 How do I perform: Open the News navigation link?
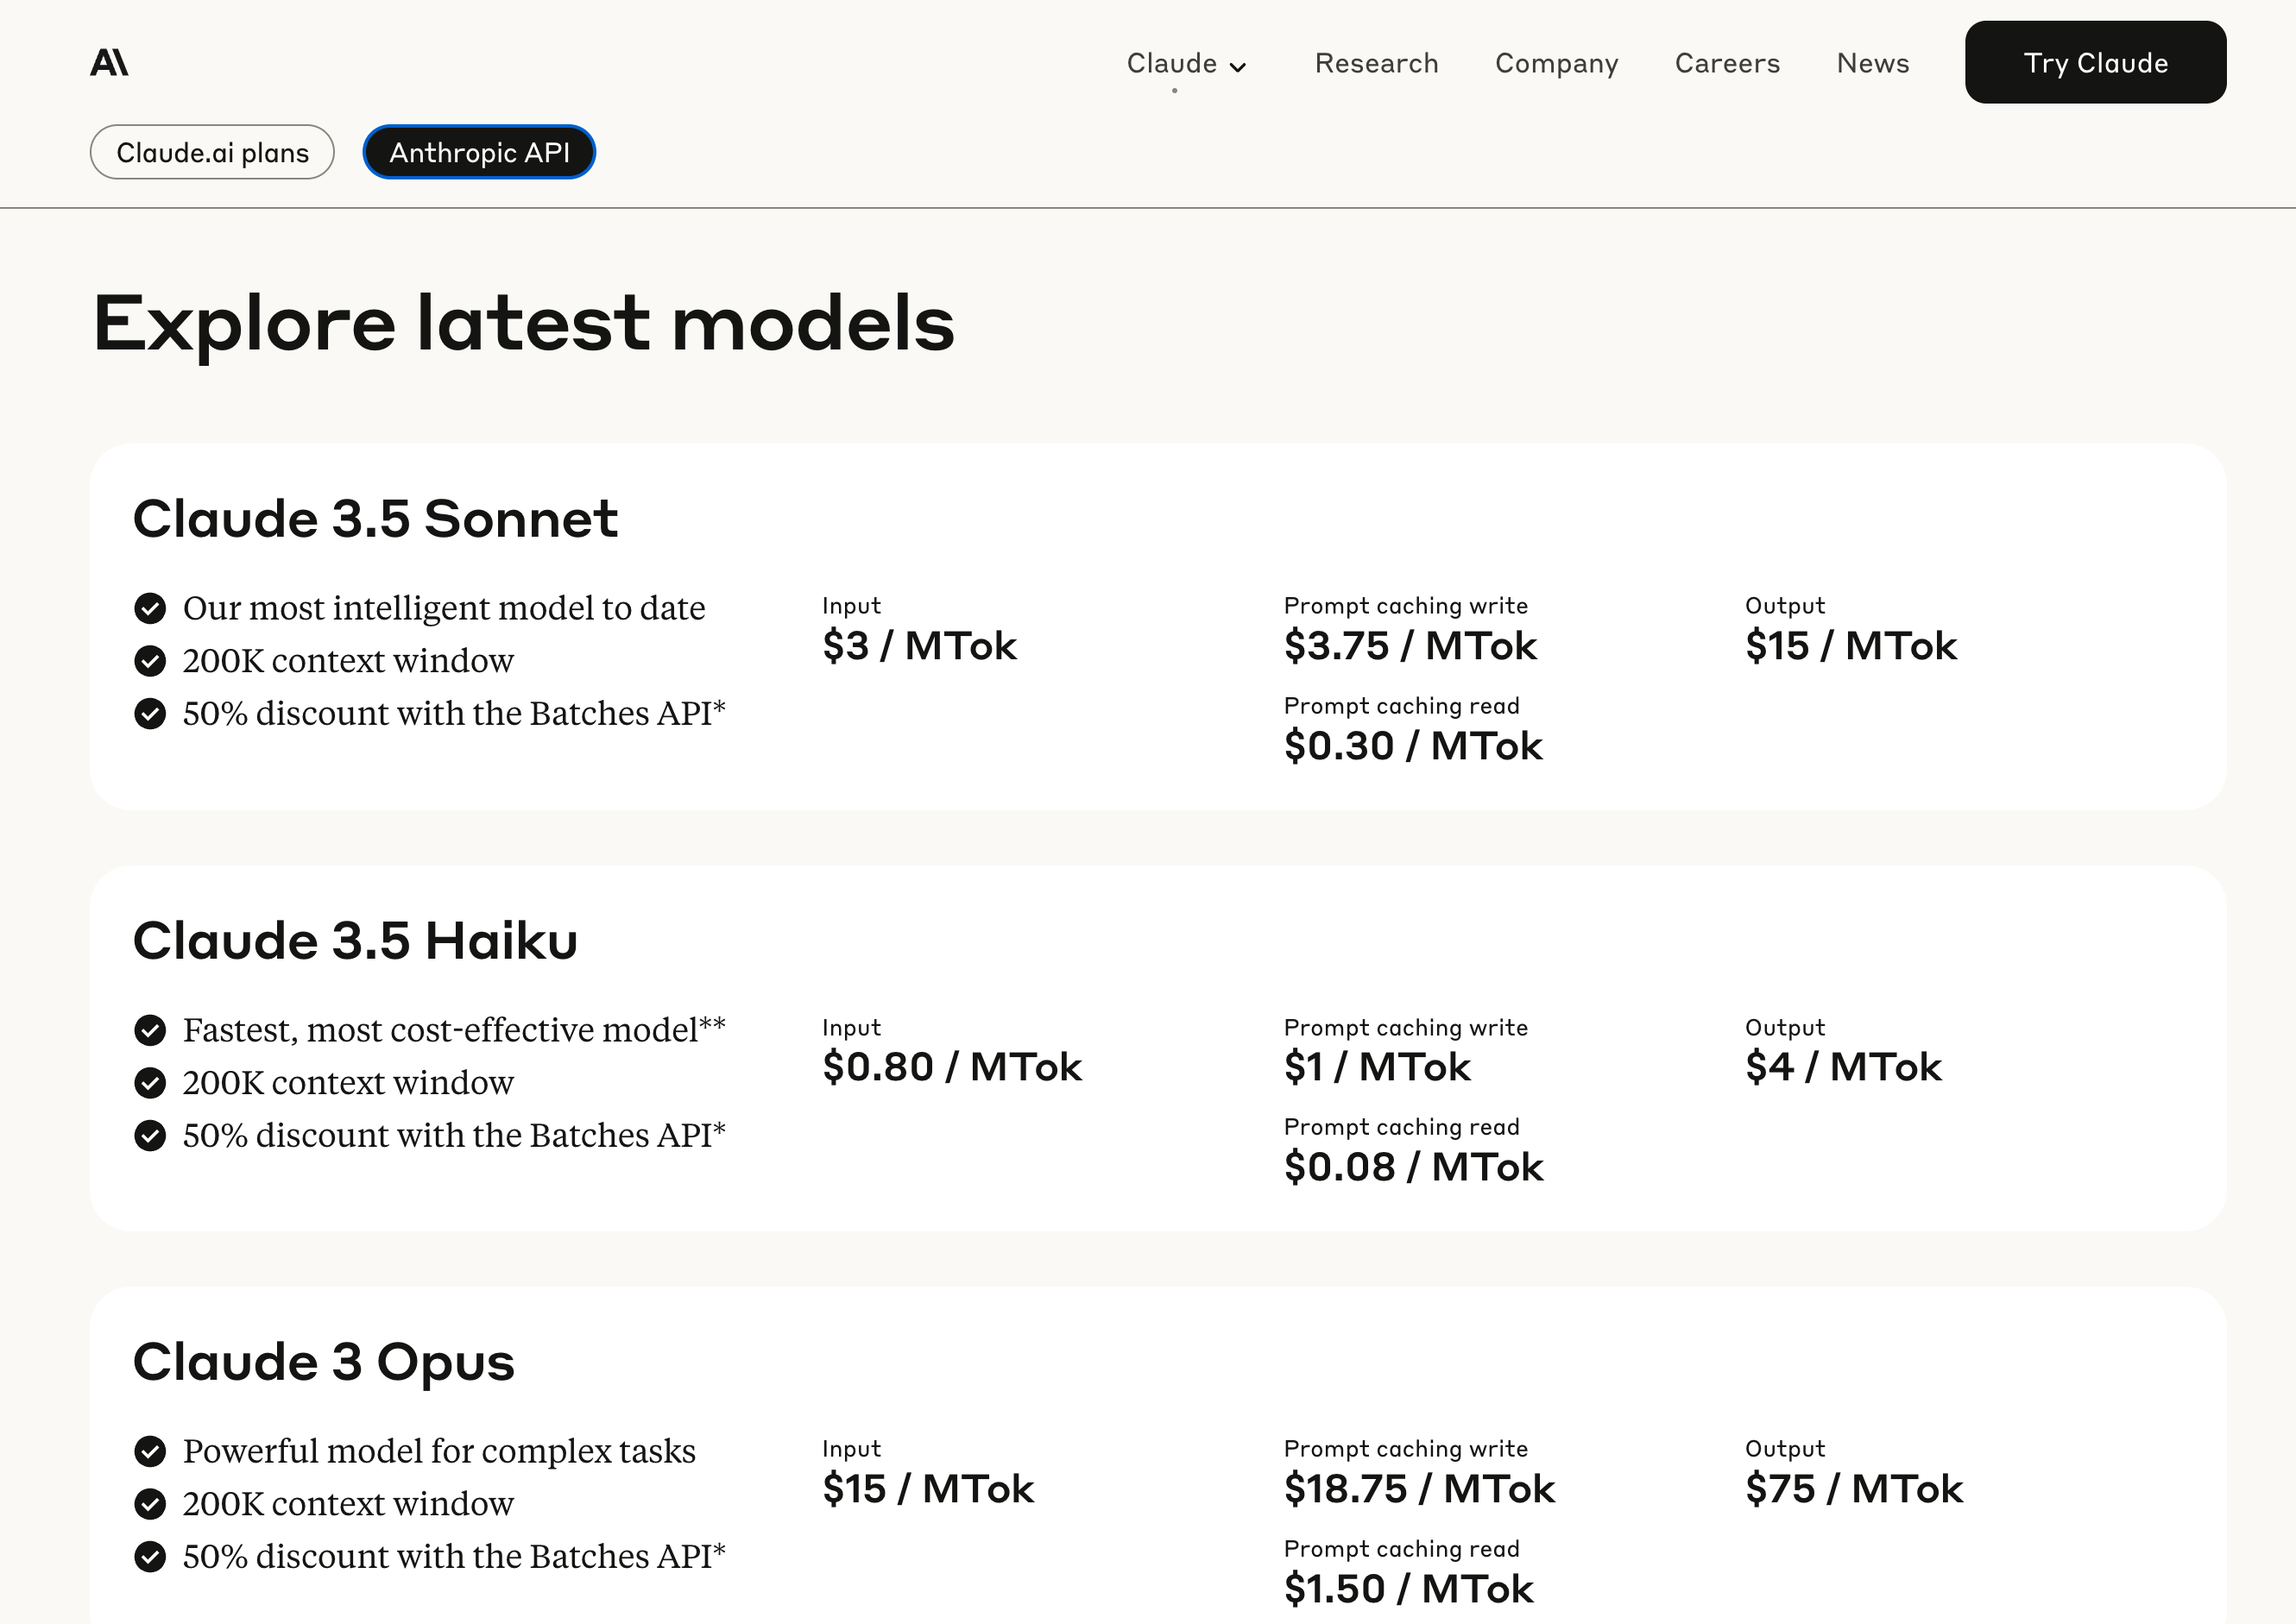click(x=1872, y=63)
